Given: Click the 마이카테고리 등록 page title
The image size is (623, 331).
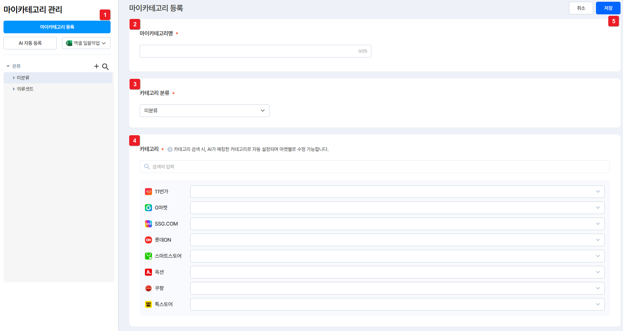Looking at the screenshot, I should tap(156, 8).
